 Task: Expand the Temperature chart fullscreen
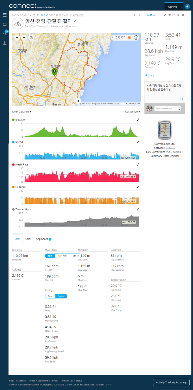[x=138, y=209]
